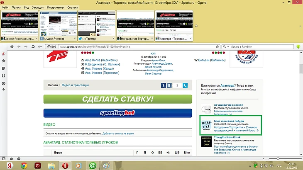Open Mail.ru Agent from taskbar
The width and height of the screenshot is (303, 170).
pyautogui.click(x=93, y=165)
